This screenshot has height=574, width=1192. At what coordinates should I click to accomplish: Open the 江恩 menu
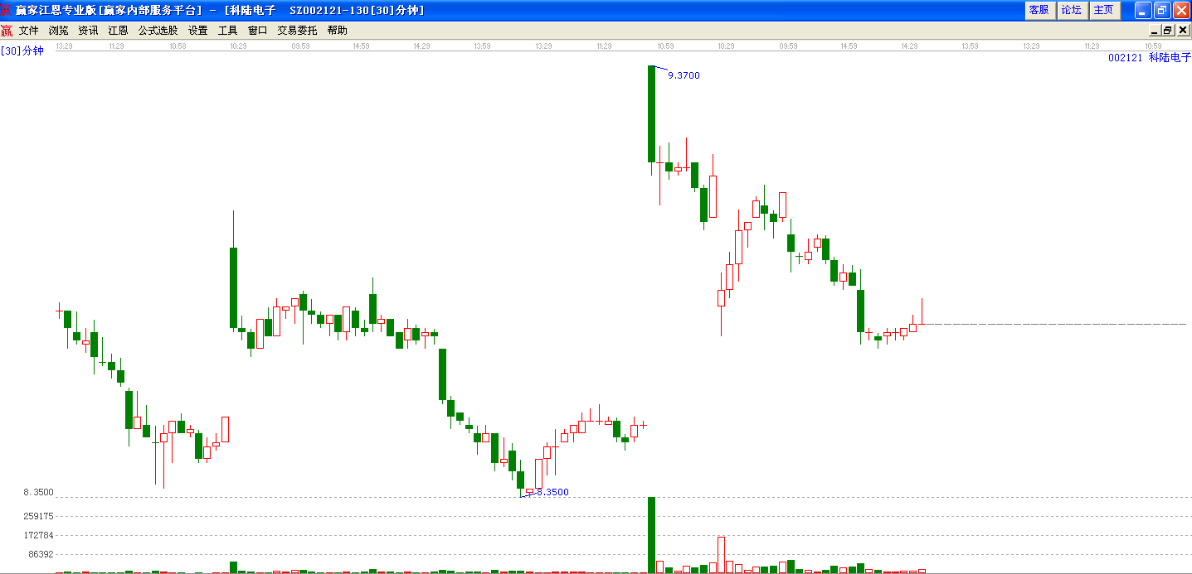pyautogui.click(x=118, y=31)
